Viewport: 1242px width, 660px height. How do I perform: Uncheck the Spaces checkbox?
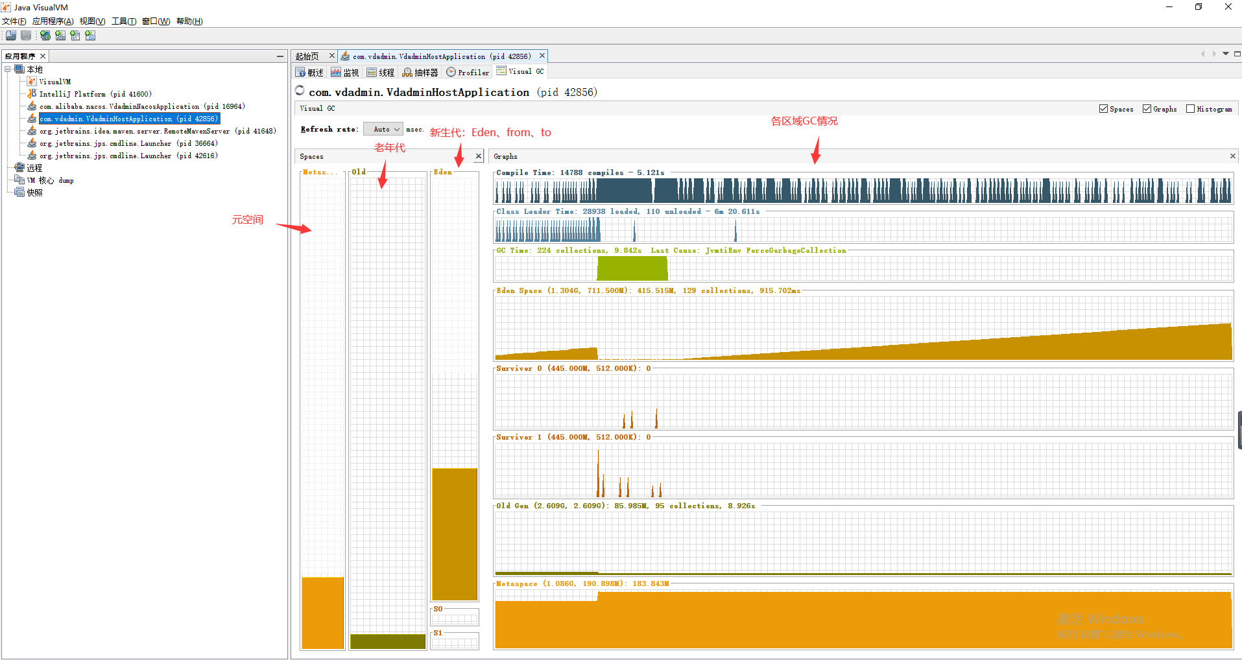coord(1103,109)
